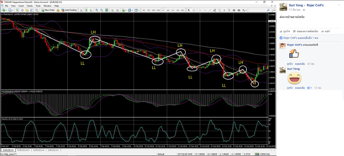Click the zoom out magnifier icon
344x156 pixels.
point(102,10)
